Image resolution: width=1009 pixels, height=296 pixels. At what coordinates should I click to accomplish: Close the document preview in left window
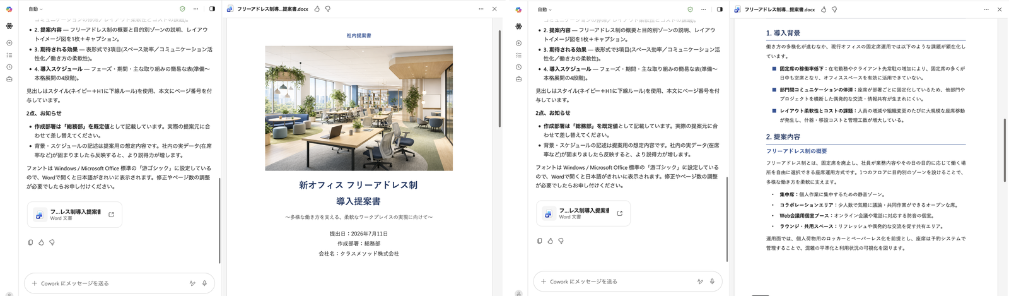coord(494,9)
